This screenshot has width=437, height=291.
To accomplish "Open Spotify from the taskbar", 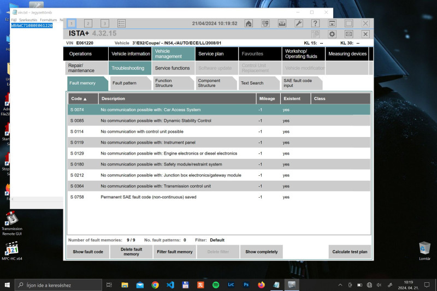I will pyautogui.click(x=216, y=285).
